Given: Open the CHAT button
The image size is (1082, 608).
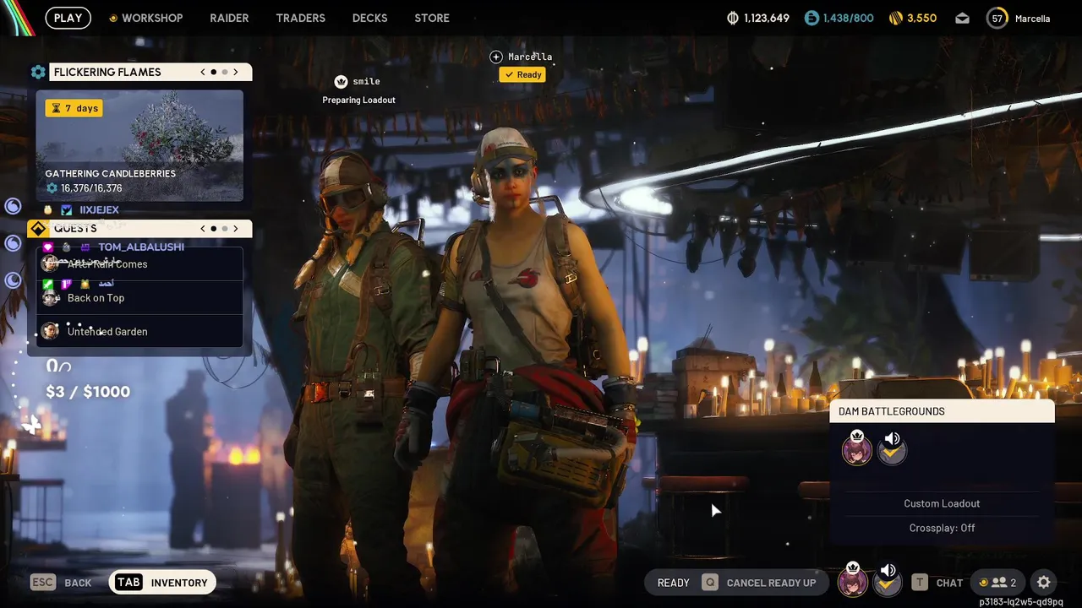Looking at the screenshot, I should (x=949, y=583).
